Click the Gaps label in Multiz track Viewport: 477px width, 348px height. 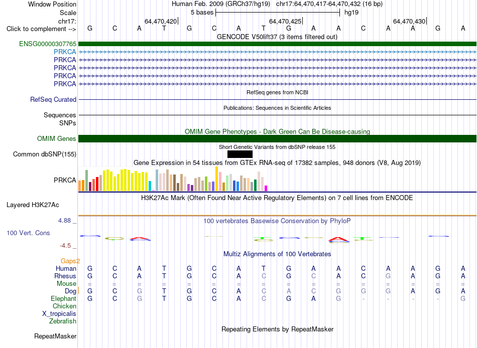click(x=70, y=261)
